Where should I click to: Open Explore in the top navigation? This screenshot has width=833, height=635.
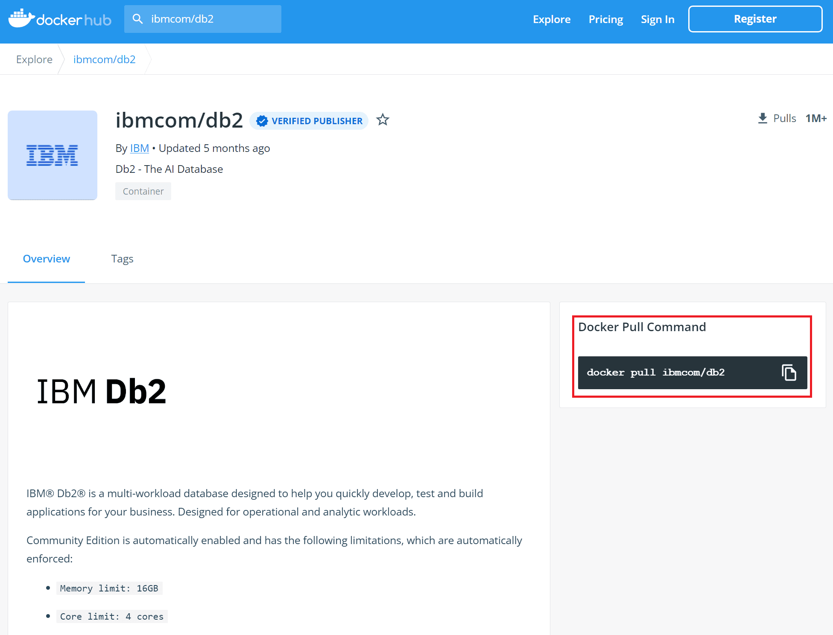pyautogui.click(x=552, y=19)
